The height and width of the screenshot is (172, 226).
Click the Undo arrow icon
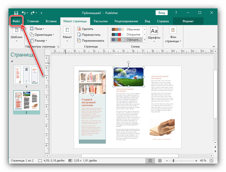click(x=24, y=13)
